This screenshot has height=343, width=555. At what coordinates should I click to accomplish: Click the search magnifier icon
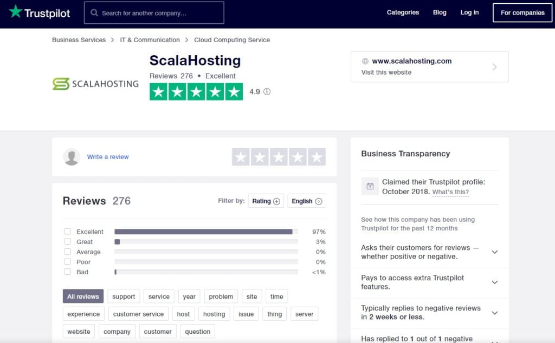click(x=93, y=12)
